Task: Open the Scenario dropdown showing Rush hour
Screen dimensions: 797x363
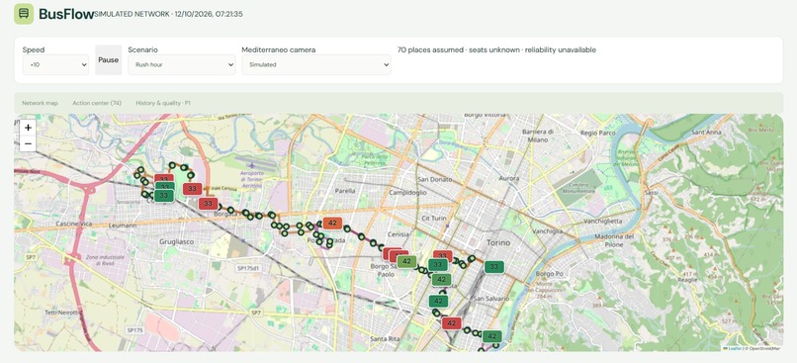Action: (x=182, y=65)
